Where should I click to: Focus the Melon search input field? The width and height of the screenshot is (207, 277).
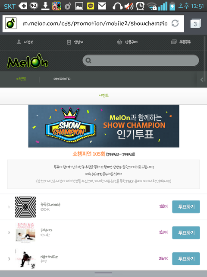[141, 61]
